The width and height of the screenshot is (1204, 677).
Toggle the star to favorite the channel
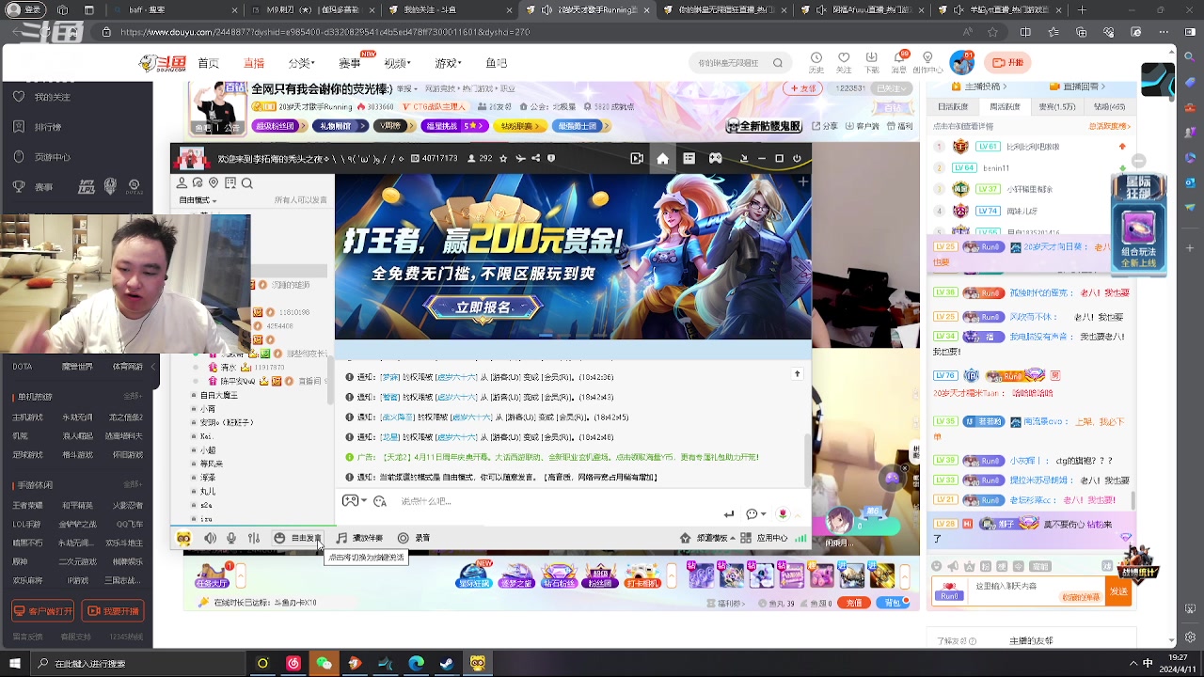502,157
